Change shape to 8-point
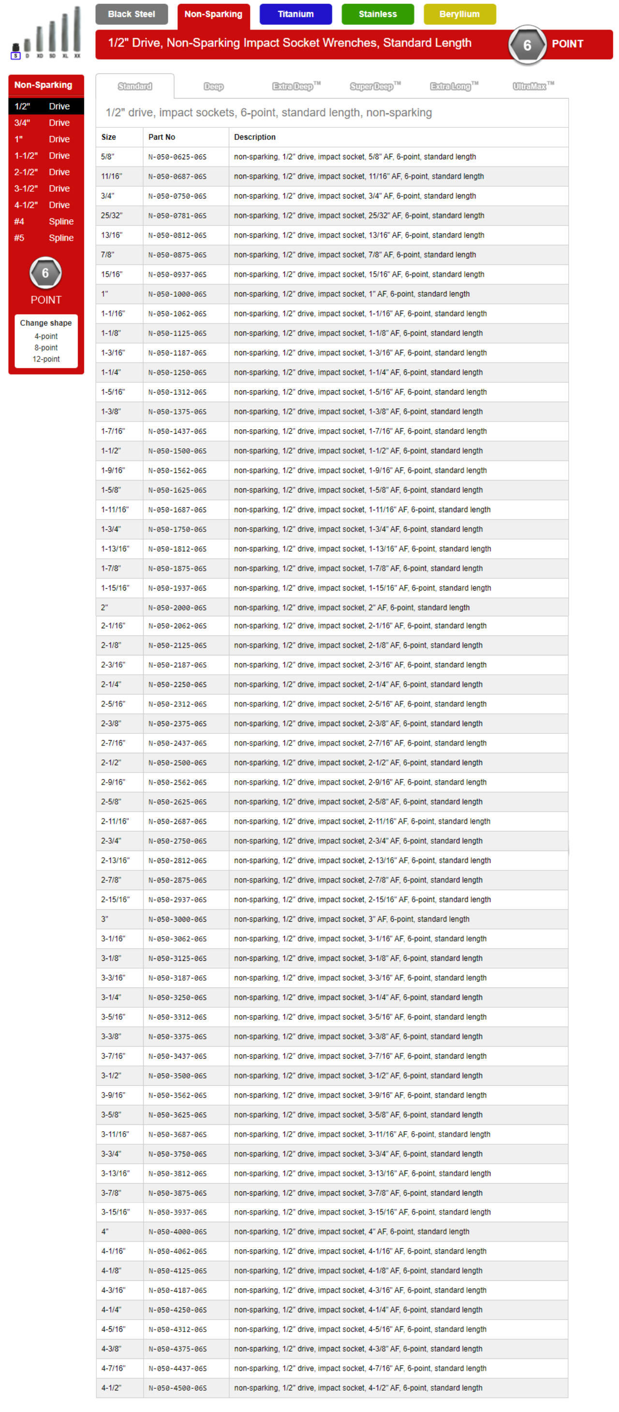The width and height of the screenshot is (619, 1412). click(46, 348)
